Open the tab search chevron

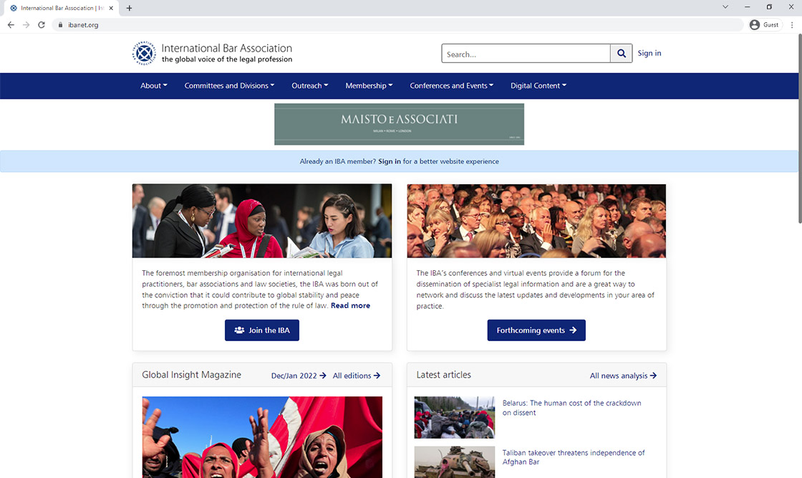725,7
